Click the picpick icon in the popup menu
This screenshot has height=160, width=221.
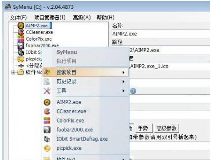[47, 148]
